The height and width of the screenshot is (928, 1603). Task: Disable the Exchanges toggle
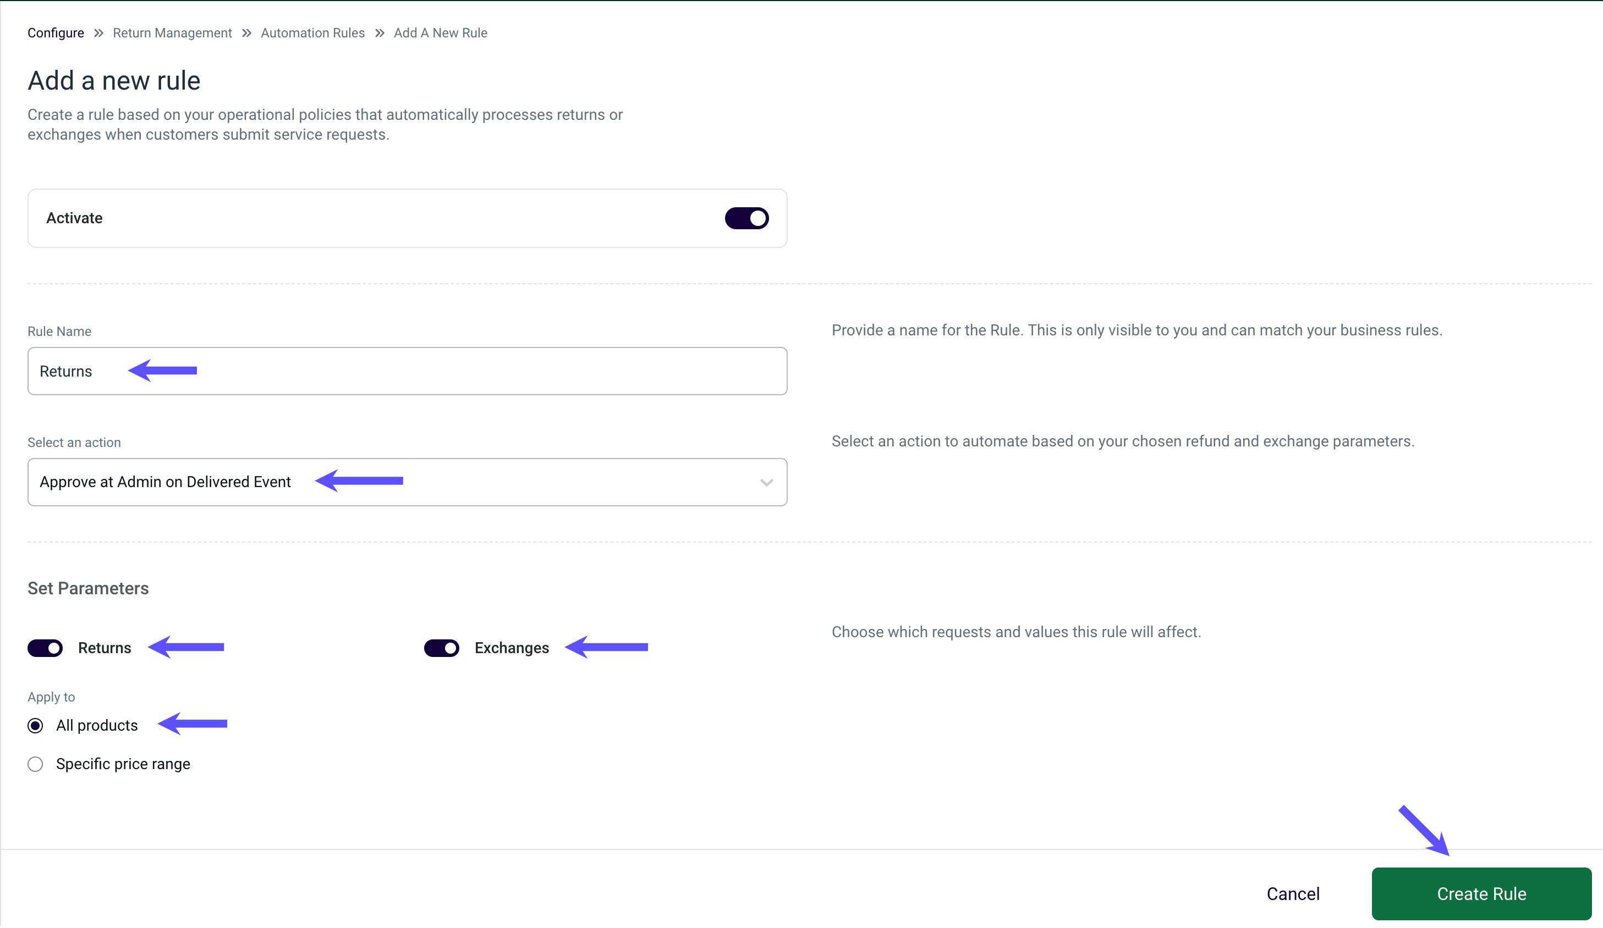[x=442, y=648]
